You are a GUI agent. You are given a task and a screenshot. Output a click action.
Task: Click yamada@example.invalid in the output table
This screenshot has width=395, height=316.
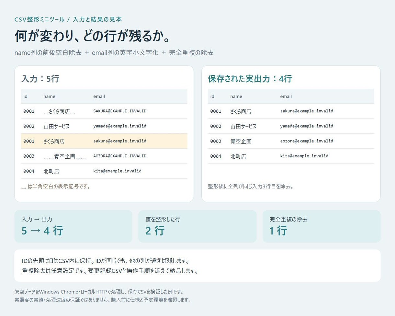tap(307, 126)
